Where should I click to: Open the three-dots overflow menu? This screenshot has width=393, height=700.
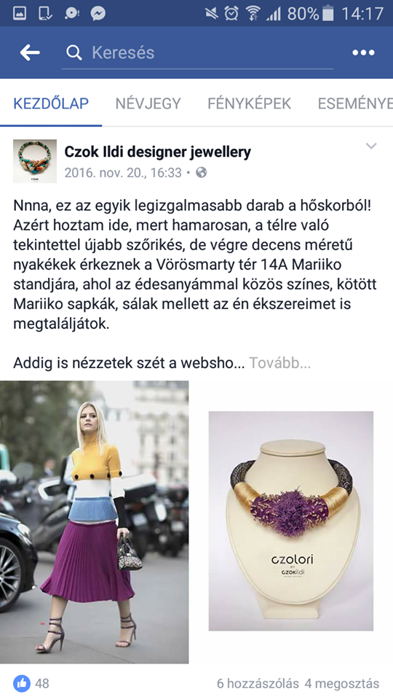[363, 52]
